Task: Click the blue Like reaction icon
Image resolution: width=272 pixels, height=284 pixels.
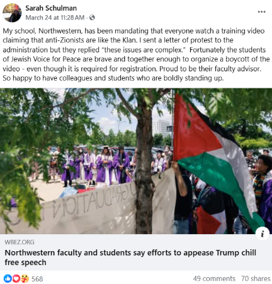Action: [8, 278]
